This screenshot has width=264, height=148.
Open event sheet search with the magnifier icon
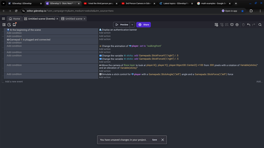pos(260,25)
